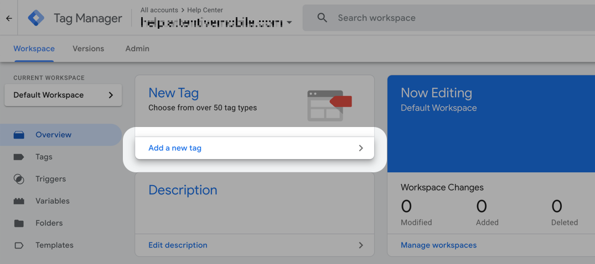Click the Help Center breadcrumb
The width and height of the screenshot is (595, 264).
(205, 10)
